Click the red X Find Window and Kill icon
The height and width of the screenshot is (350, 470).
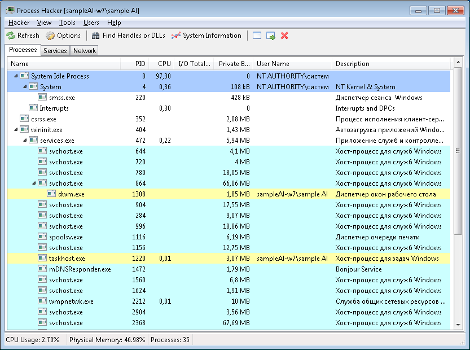pos(284,36)
